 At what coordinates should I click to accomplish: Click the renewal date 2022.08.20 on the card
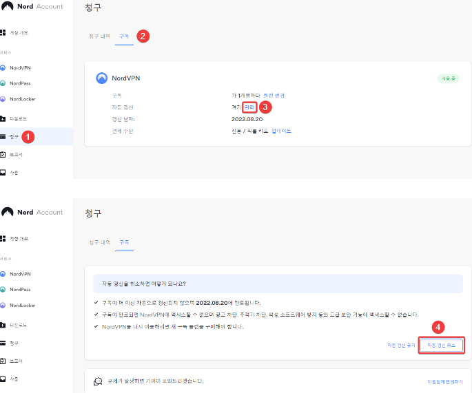coord(247,119)
